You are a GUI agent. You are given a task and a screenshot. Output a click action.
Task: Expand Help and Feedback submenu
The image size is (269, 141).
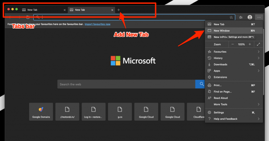[234, 119]
